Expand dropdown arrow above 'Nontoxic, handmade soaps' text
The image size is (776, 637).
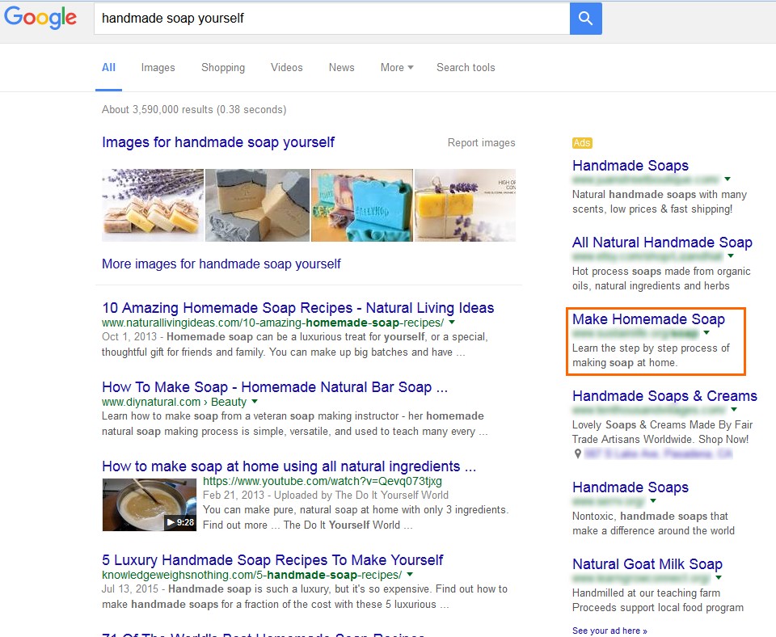(x=653, y=501)
